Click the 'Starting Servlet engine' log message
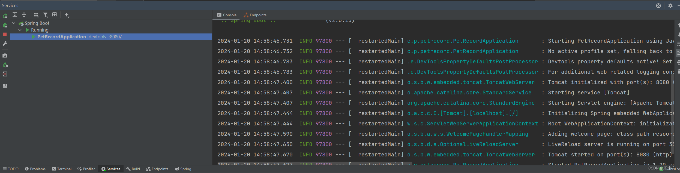This screenshot has height=173, width=680. click(x=611, y=103)
